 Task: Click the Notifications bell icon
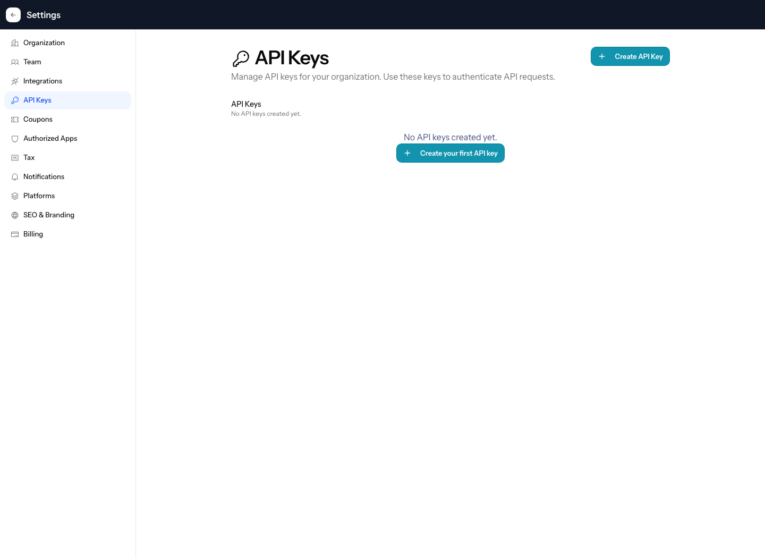(15, 177)
